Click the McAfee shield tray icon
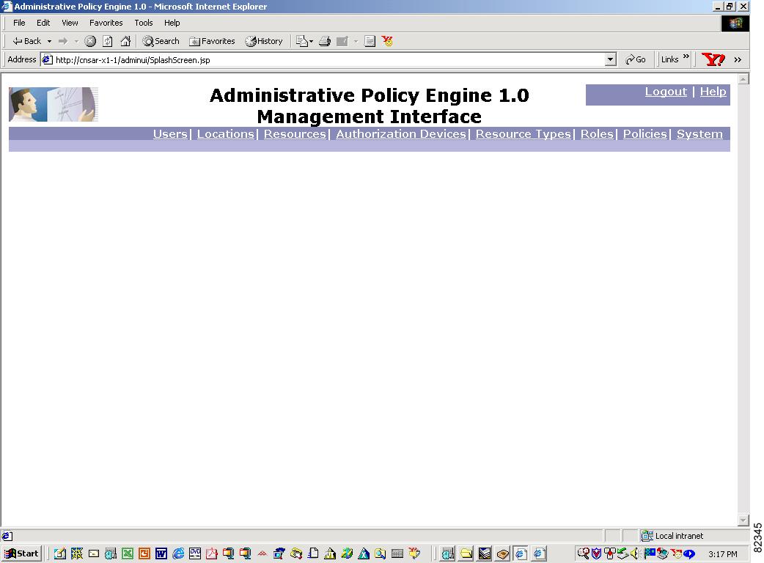The height and width of the screenshot is (563, 764). pos(596,553)
